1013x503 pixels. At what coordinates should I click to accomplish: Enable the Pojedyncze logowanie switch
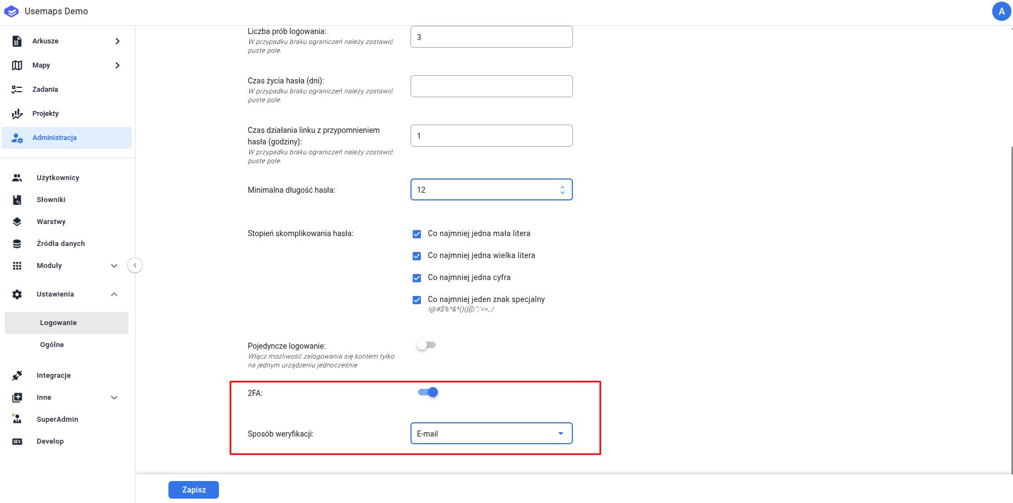(426, 345)
